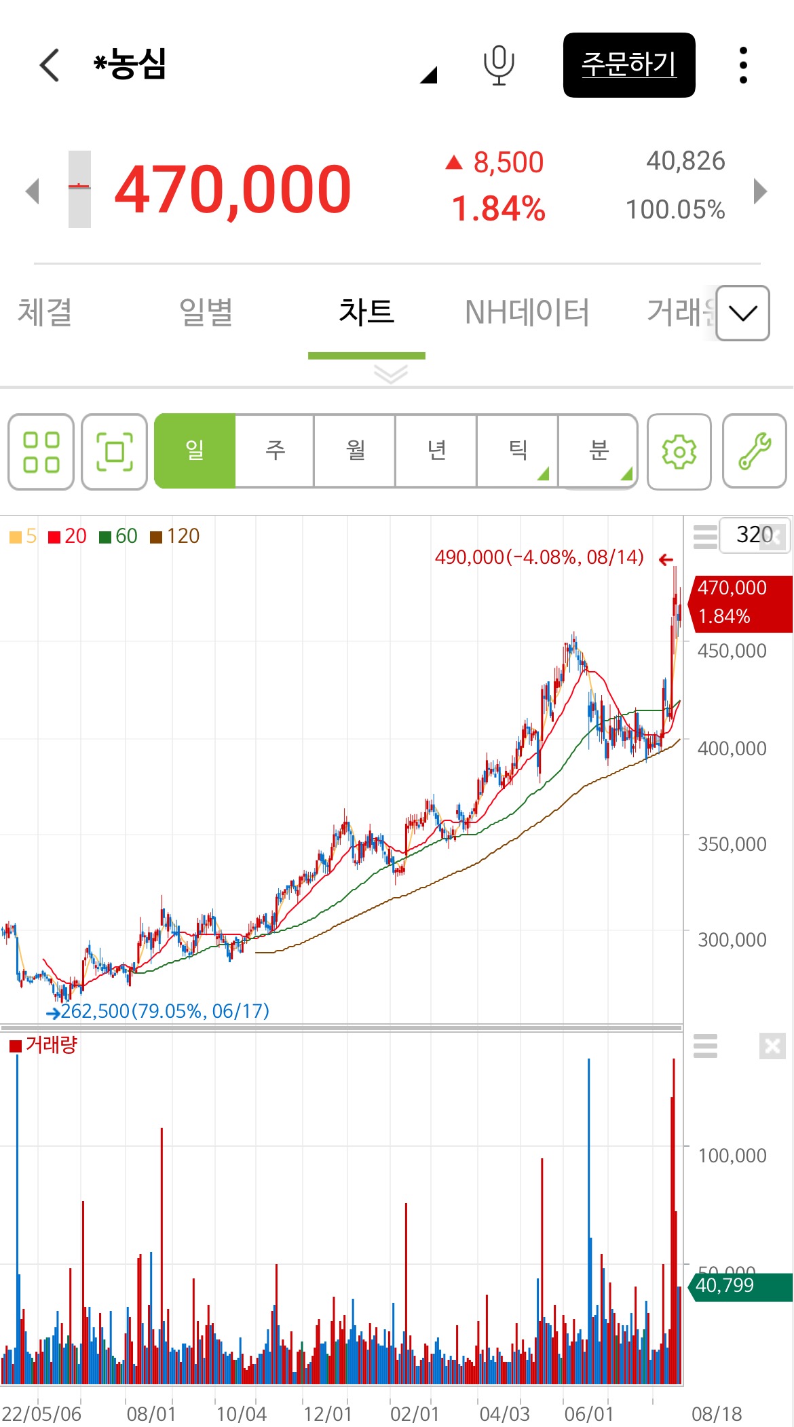Tap the microphone voice search icon
Screen dimensions: 794x1427
tap(499, 65)
